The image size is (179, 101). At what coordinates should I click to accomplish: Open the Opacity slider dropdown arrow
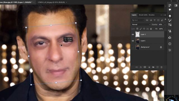tap(165, 24)
